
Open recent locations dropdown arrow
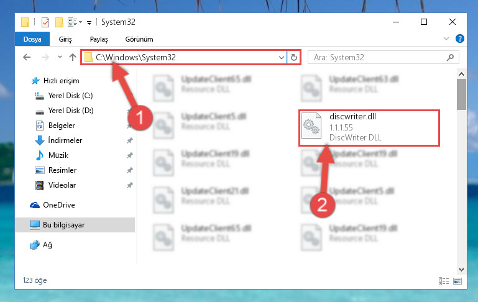[60, 57]
